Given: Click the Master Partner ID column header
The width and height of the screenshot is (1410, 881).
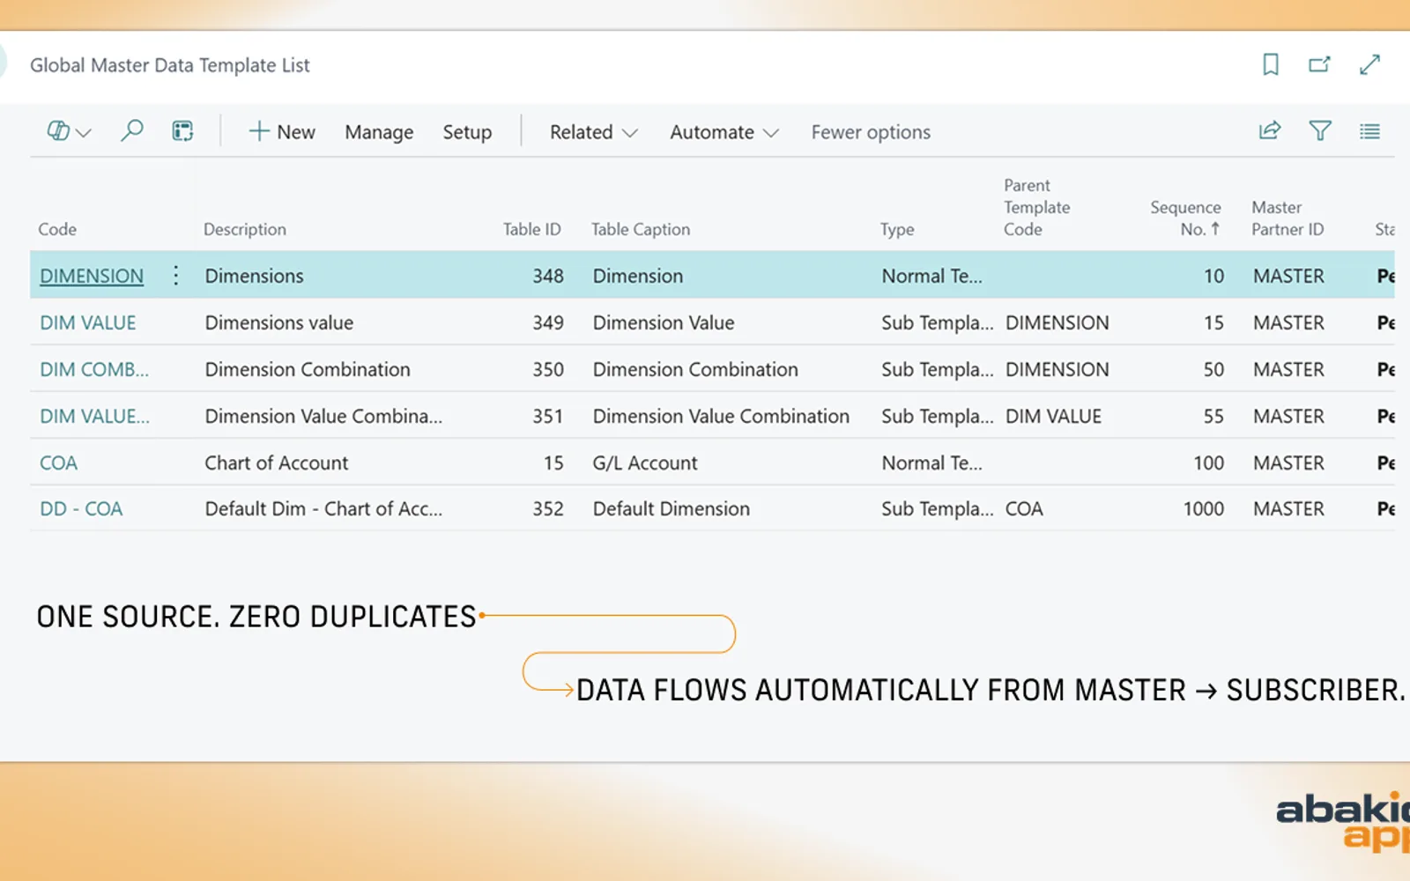Looking at the screenshot, I should click(1288, 218).
